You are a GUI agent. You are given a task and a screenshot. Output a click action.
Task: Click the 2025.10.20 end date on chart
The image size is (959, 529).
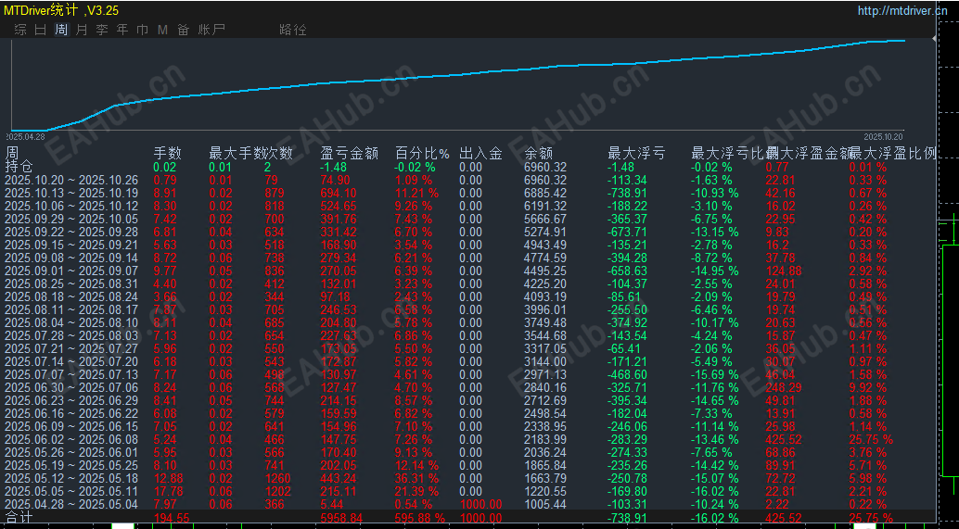[883, 137]
